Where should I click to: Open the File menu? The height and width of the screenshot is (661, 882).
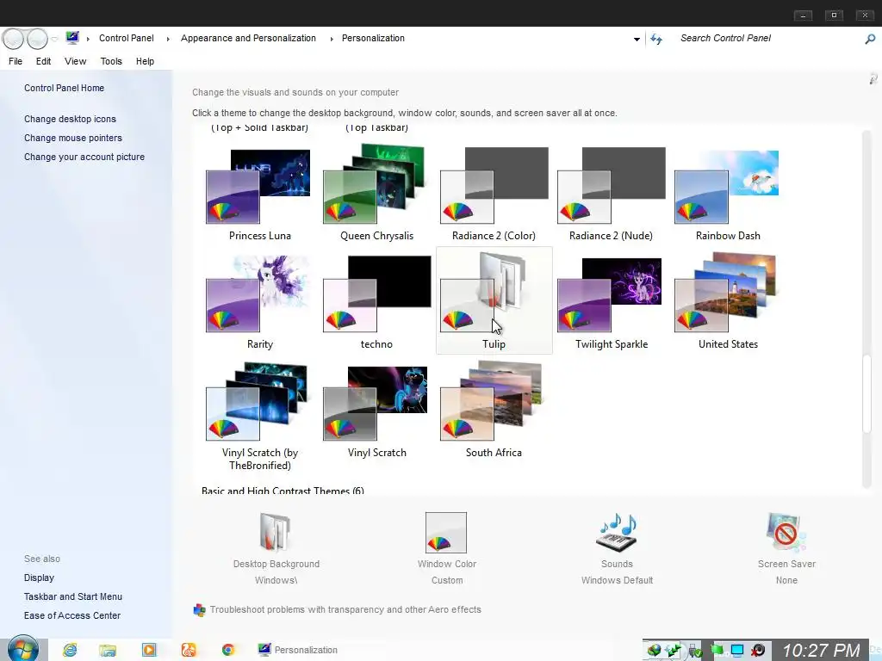point(16,61)
